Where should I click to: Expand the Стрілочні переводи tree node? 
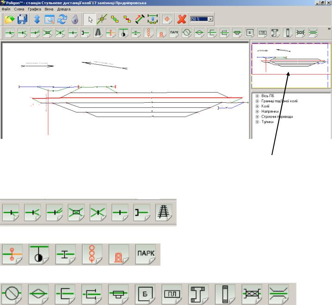[x=257, y=117]
